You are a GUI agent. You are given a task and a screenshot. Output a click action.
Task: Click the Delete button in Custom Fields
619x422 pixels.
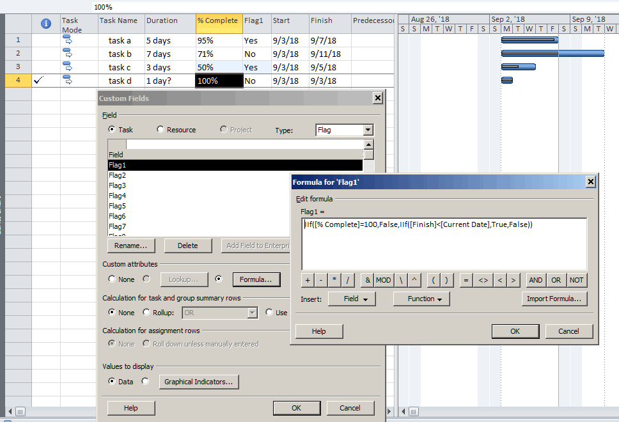click(188, 246)
